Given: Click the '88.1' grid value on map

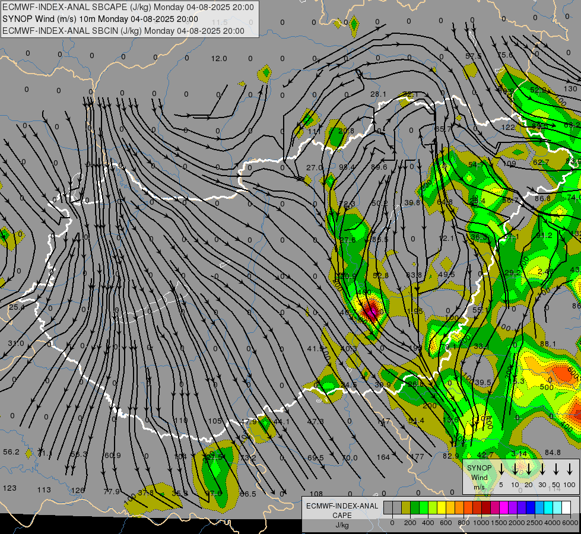Looking at the screenshot, I should pos(548,344).
